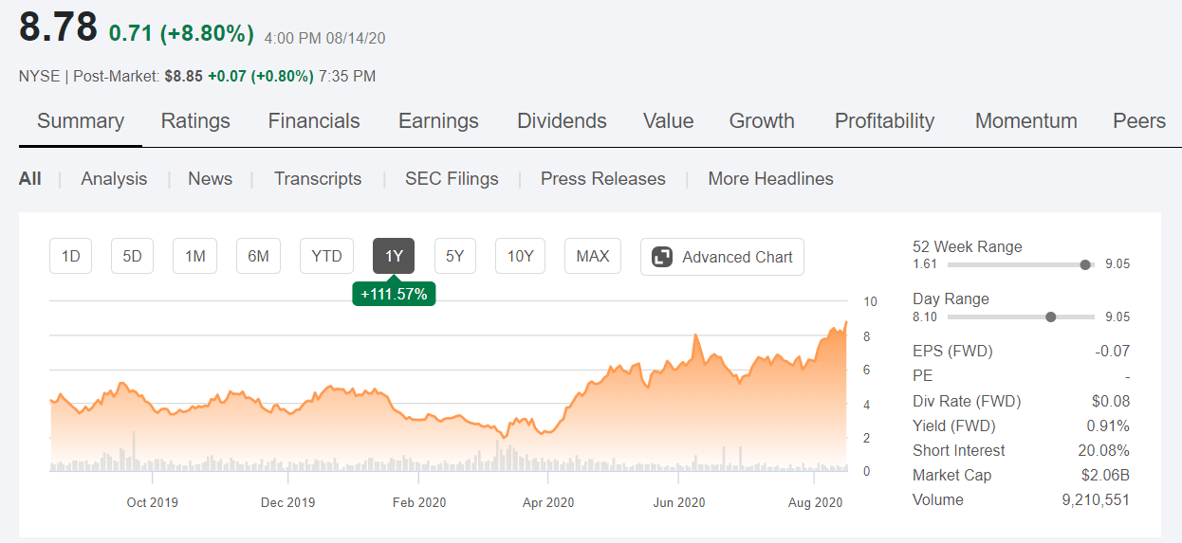Screen dimensions: 1182x543
Task: Click More Headlines link
Action: [x=770, y=179]
